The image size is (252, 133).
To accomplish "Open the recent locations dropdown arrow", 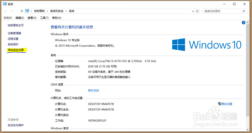I will coord(17,11).
